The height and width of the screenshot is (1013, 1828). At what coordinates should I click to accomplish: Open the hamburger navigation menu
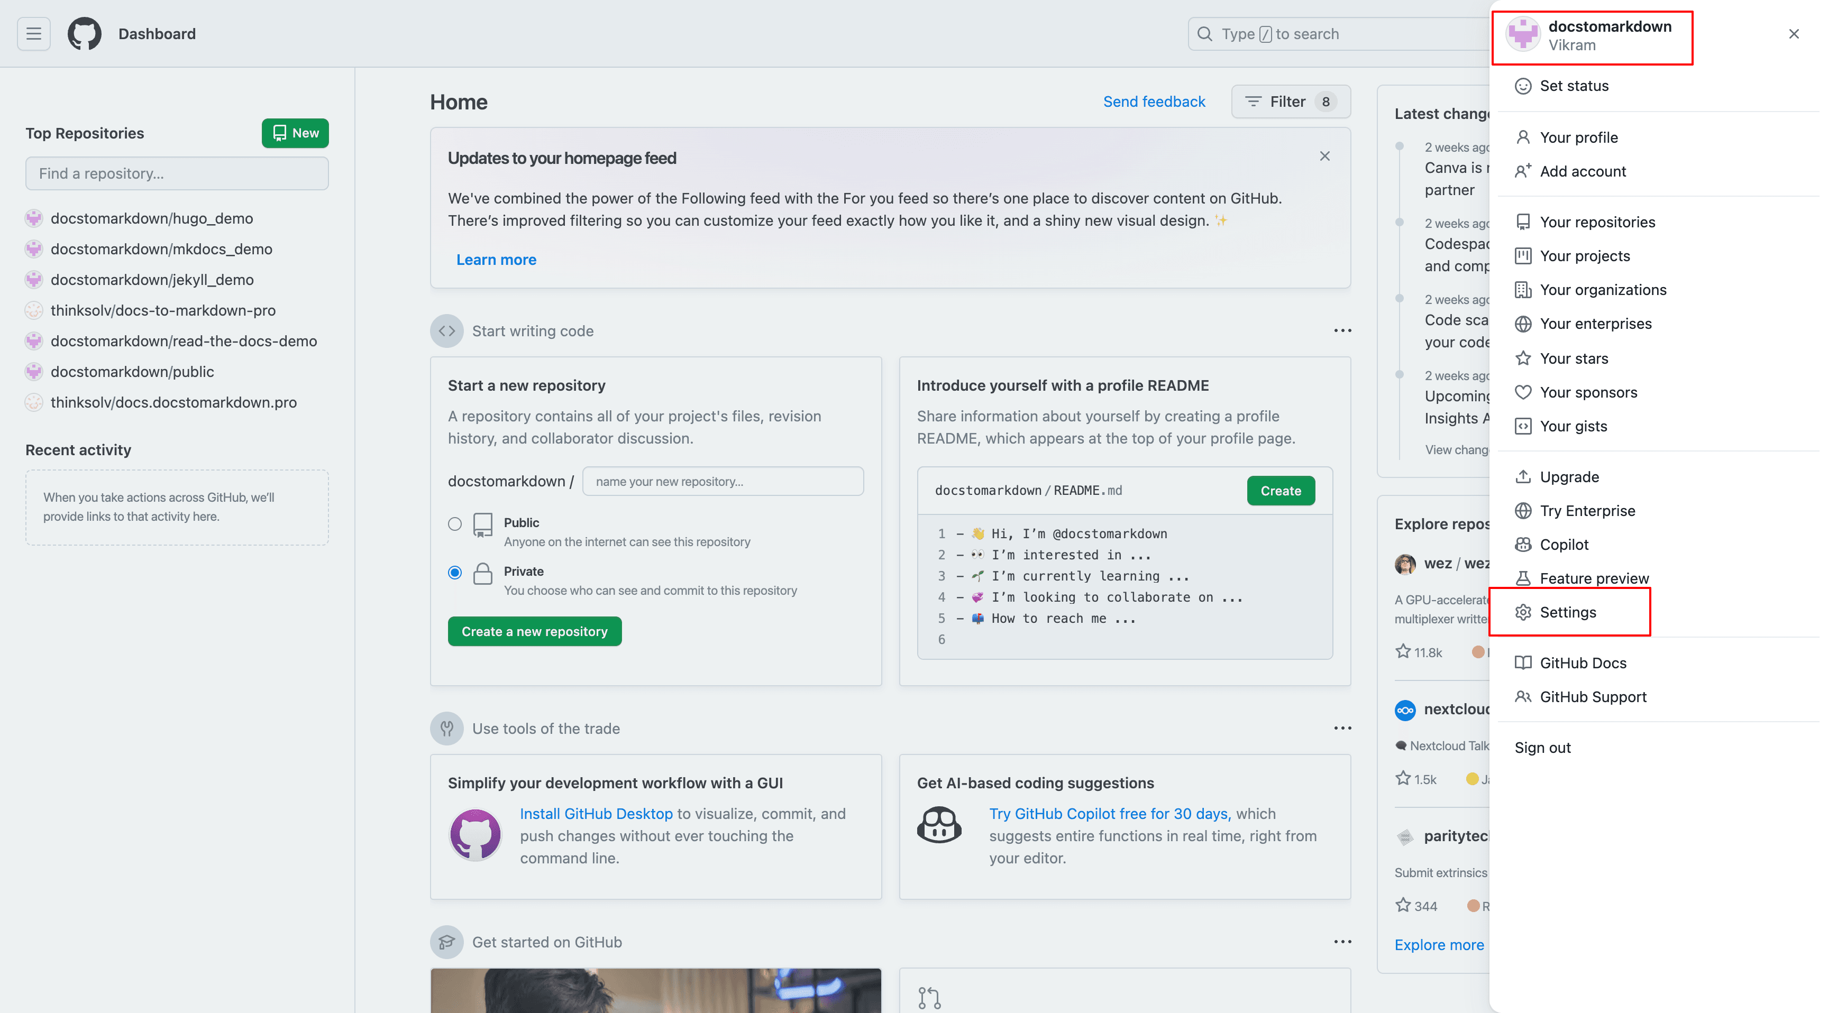tap(33, 33)
